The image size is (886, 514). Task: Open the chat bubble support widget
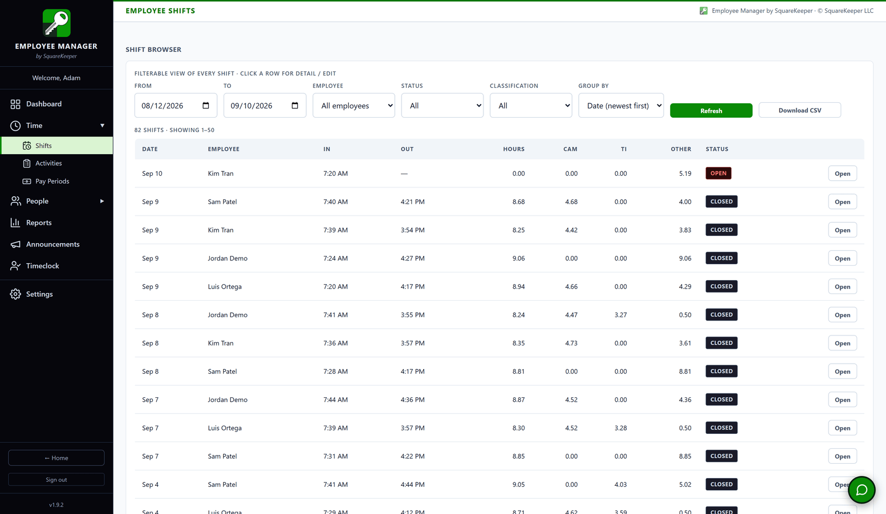(862, 490)
